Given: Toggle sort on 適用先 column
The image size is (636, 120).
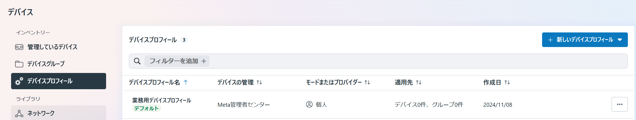Looking at the screenshot, I should pyautogui.click(x=419, y=82).
